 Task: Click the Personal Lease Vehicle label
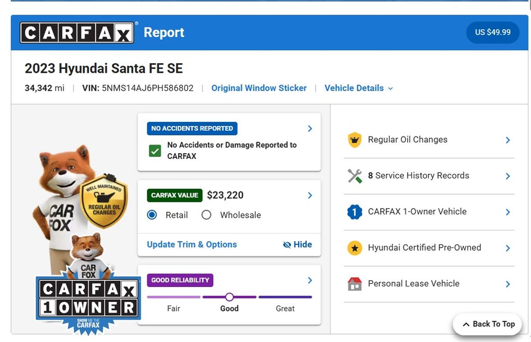click(x=414, y=283)
